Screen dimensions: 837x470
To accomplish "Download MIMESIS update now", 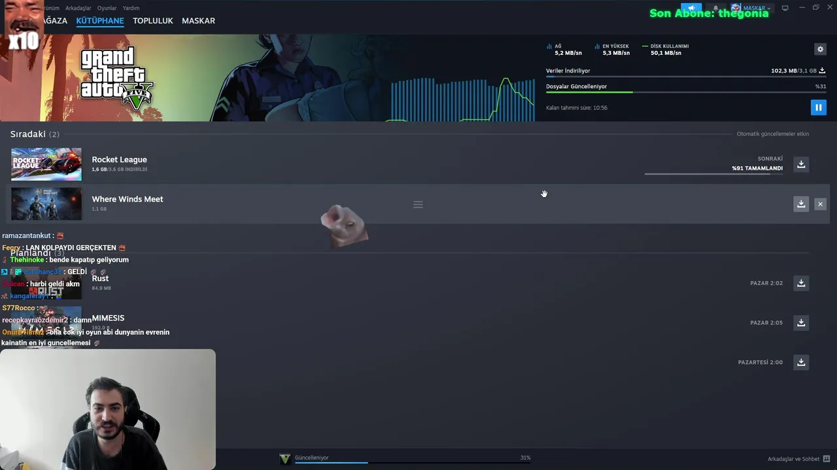I will [801, 322].
